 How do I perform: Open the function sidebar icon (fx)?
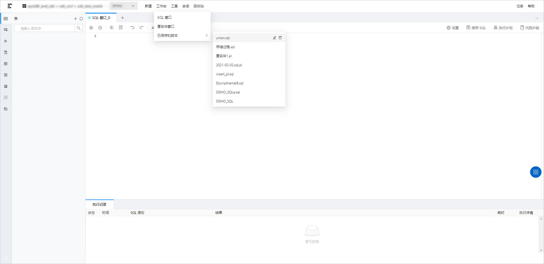click(x=6, y=41)
